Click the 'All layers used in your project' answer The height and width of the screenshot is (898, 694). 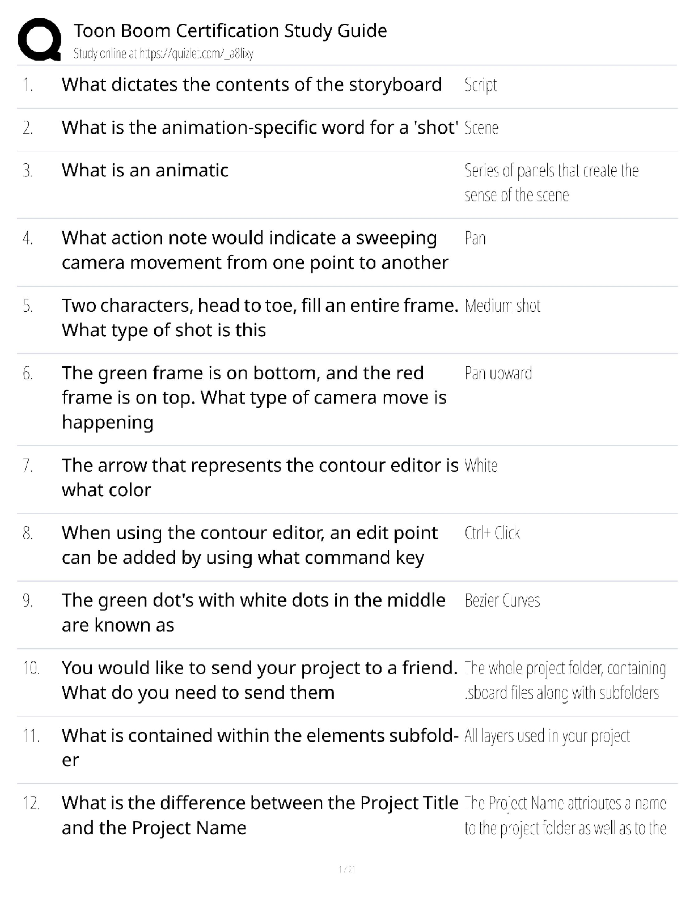(547, 736)
